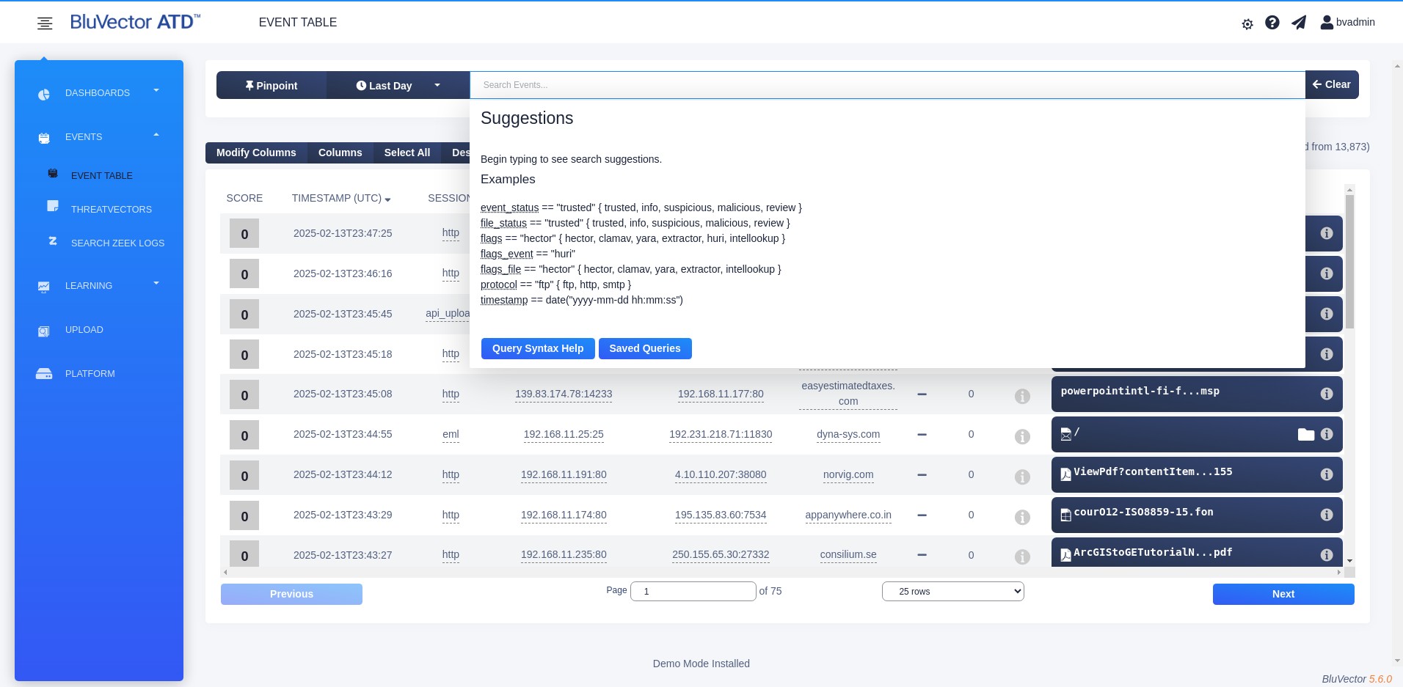Click the folder icon on the email file card
The width and height of the screenshot is (1403, 687).
pyautogui.click(x=1306, y=434)
